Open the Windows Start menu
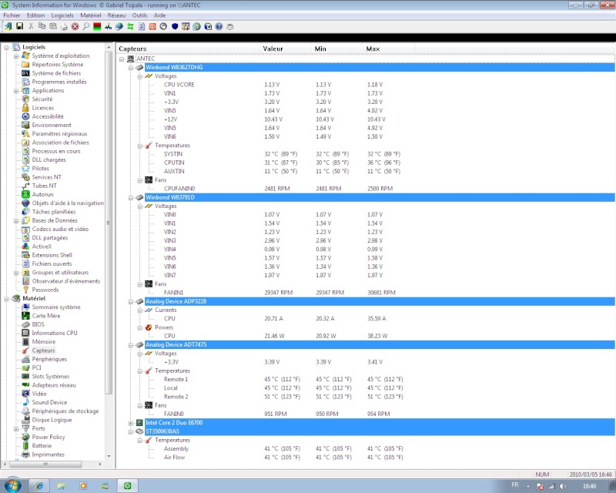The width and height of the screenshot is (616, 493). tap(12, 485)
